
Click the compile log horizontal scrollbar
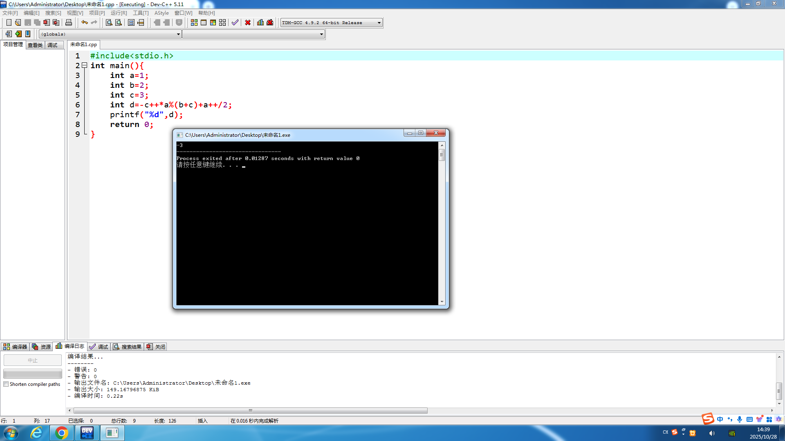click(250, 410)
